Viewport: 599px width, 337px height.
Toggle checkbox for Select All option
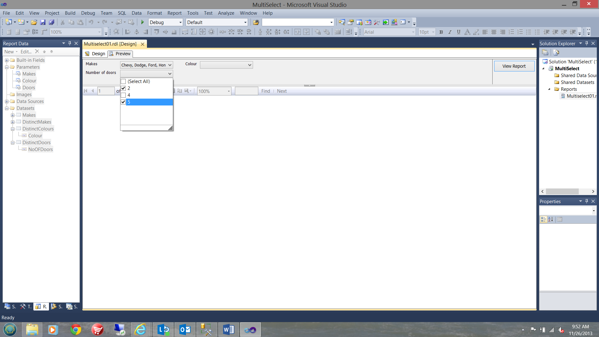coord(124,81)
